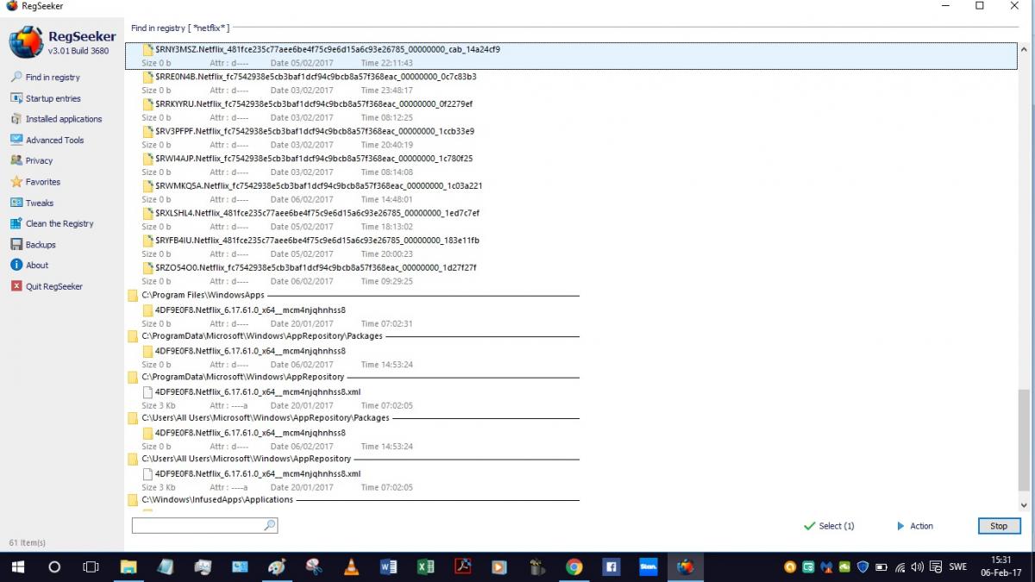Click the RegSeeker logo in the sidebar
The image size is (1035, 582).
point(26,41)
